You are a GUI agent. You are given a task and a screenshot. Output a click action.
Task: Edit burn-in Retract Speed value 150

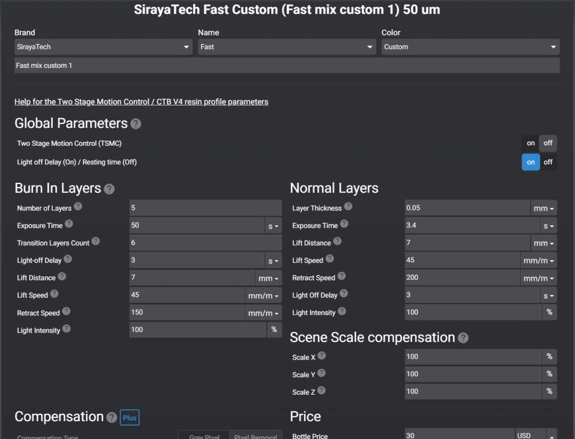click(187, 313)
